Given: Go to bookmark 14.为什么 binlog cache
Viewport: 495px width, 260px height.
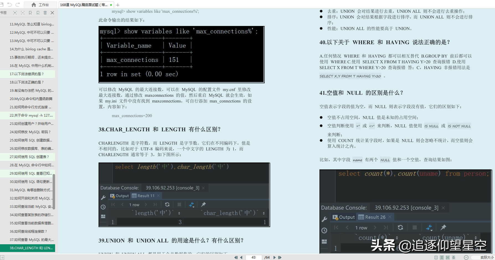Looking at the screenshot, I should [28, 49].
